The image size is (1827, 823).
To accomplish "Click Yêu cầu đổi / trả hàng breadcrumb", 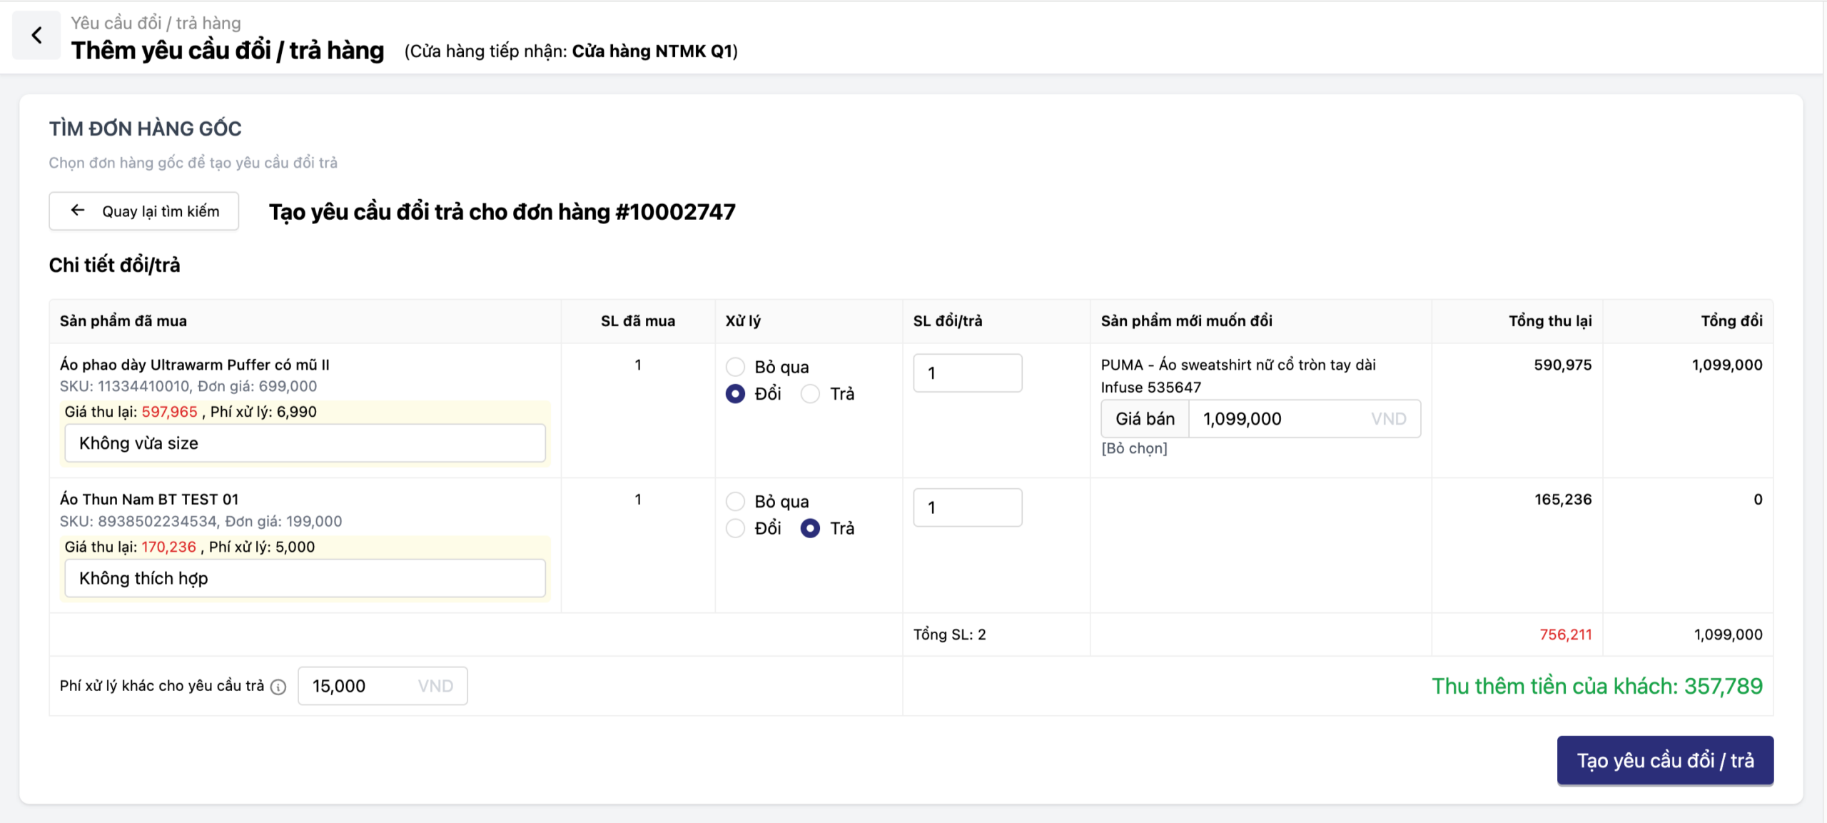I will click(156, 23).
